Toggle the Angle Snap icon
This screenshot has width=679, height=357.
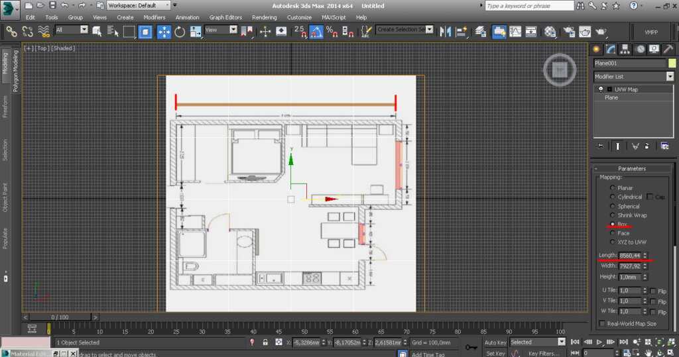(316, 31)
